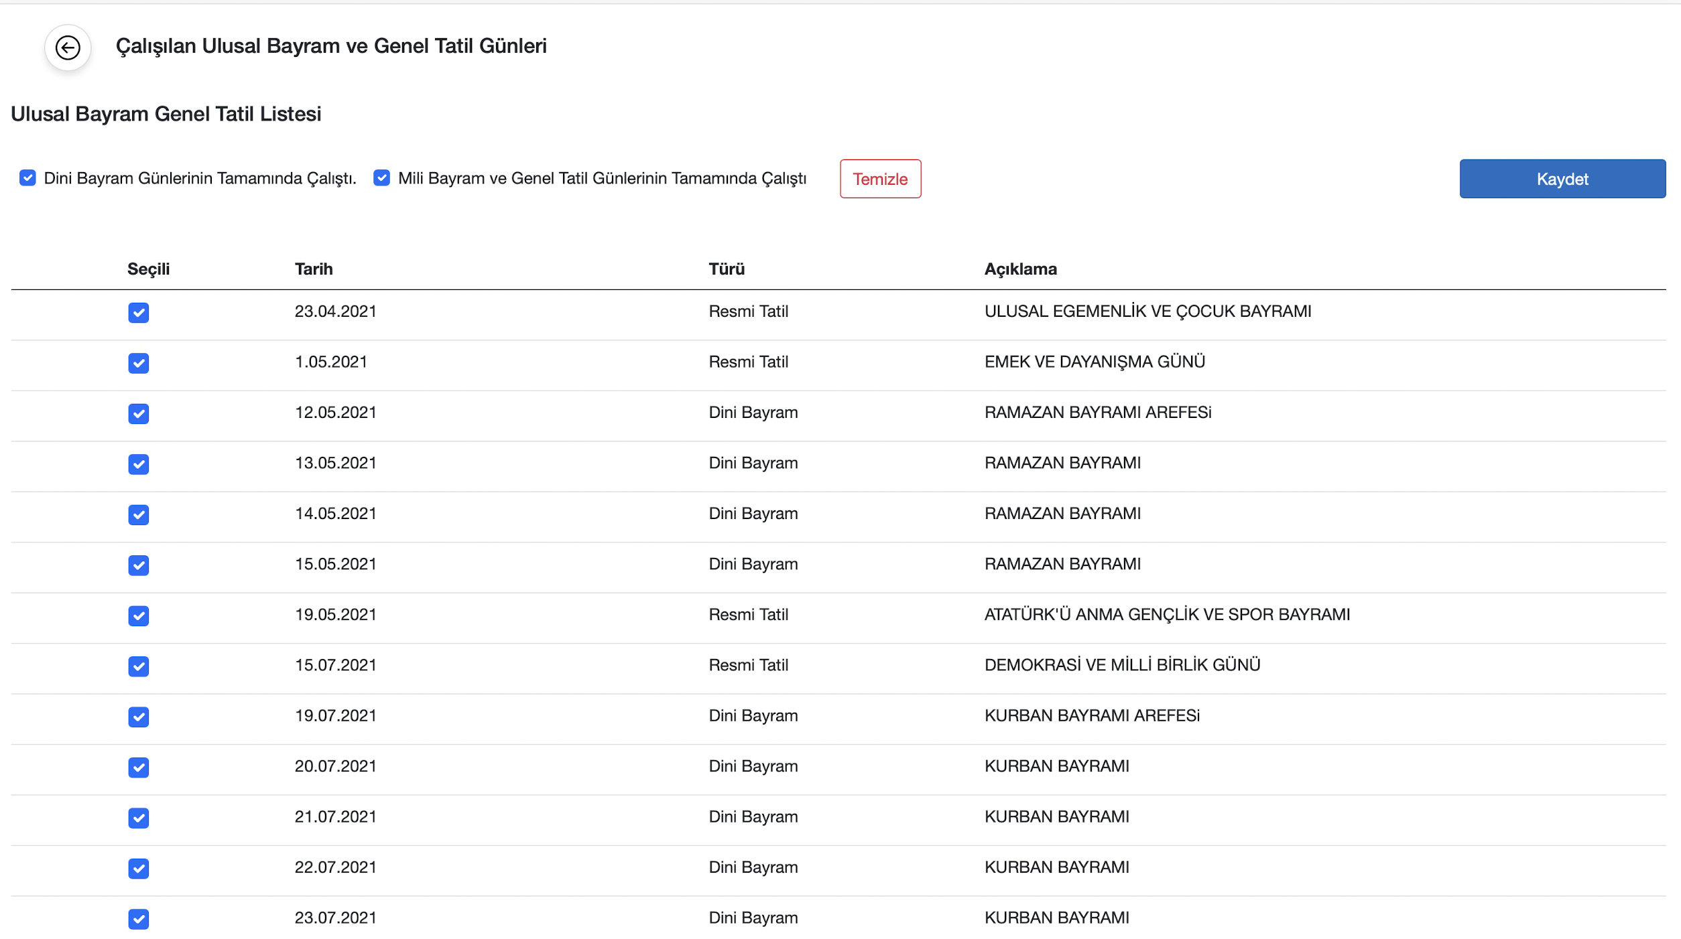Toggle the 23.07.2021 Kurban Bayramı checkbox
The height and width of the screenshot is (939, 1681).
[139, 919]
